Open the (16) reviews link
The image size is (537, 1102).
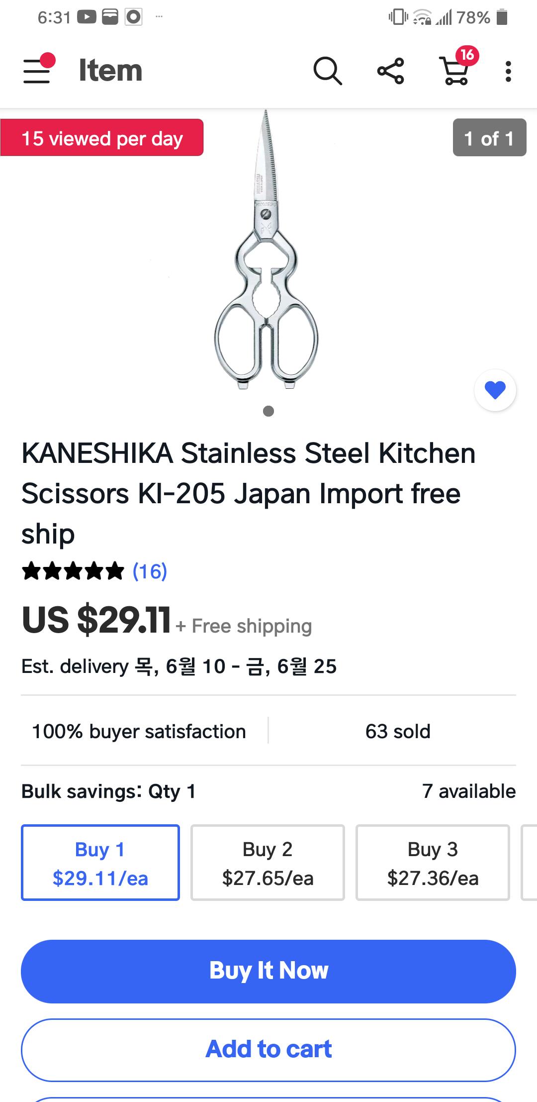pyautogui.click(x=150, y=571)
